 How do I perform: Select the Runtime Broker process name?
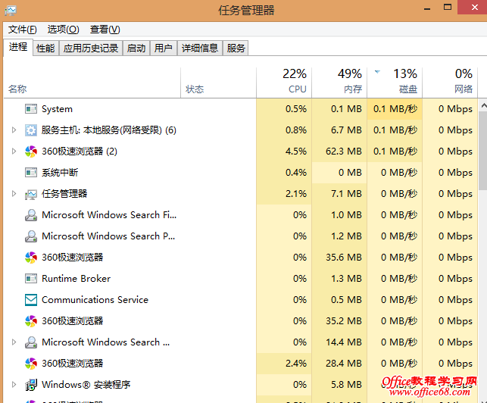[76, 279]
